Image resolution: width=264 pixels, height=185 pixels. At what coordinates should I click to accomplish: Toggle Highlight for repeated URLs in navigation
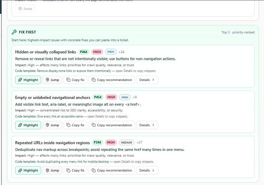click(x=28, y=170)
